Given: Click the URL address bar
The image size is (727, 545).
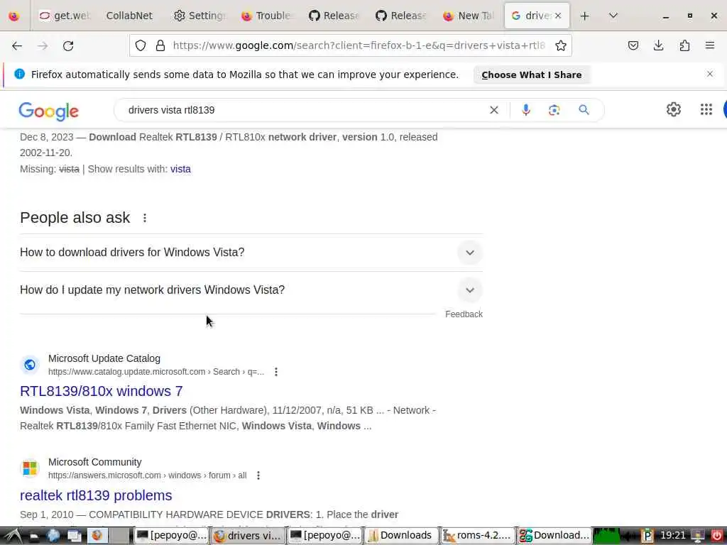Looking at the screenshot, I should 359,45.
